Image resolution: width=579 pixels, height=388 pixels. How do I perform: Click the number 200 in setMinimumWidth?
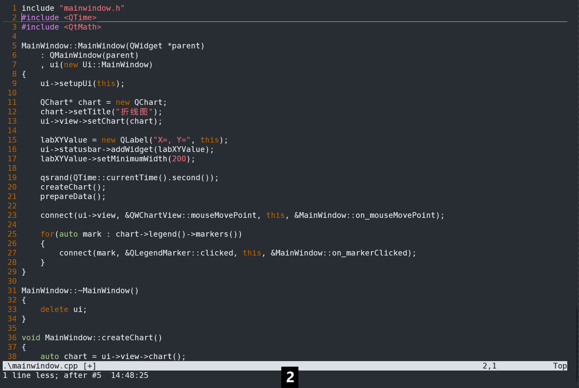[179, 159]
